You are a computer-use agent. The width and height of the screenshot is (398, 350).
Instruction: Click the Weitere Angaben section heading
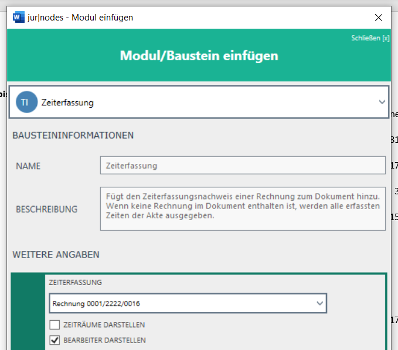56,255
